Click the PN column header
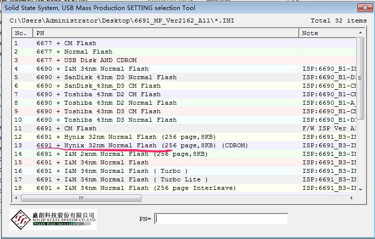 166,33
